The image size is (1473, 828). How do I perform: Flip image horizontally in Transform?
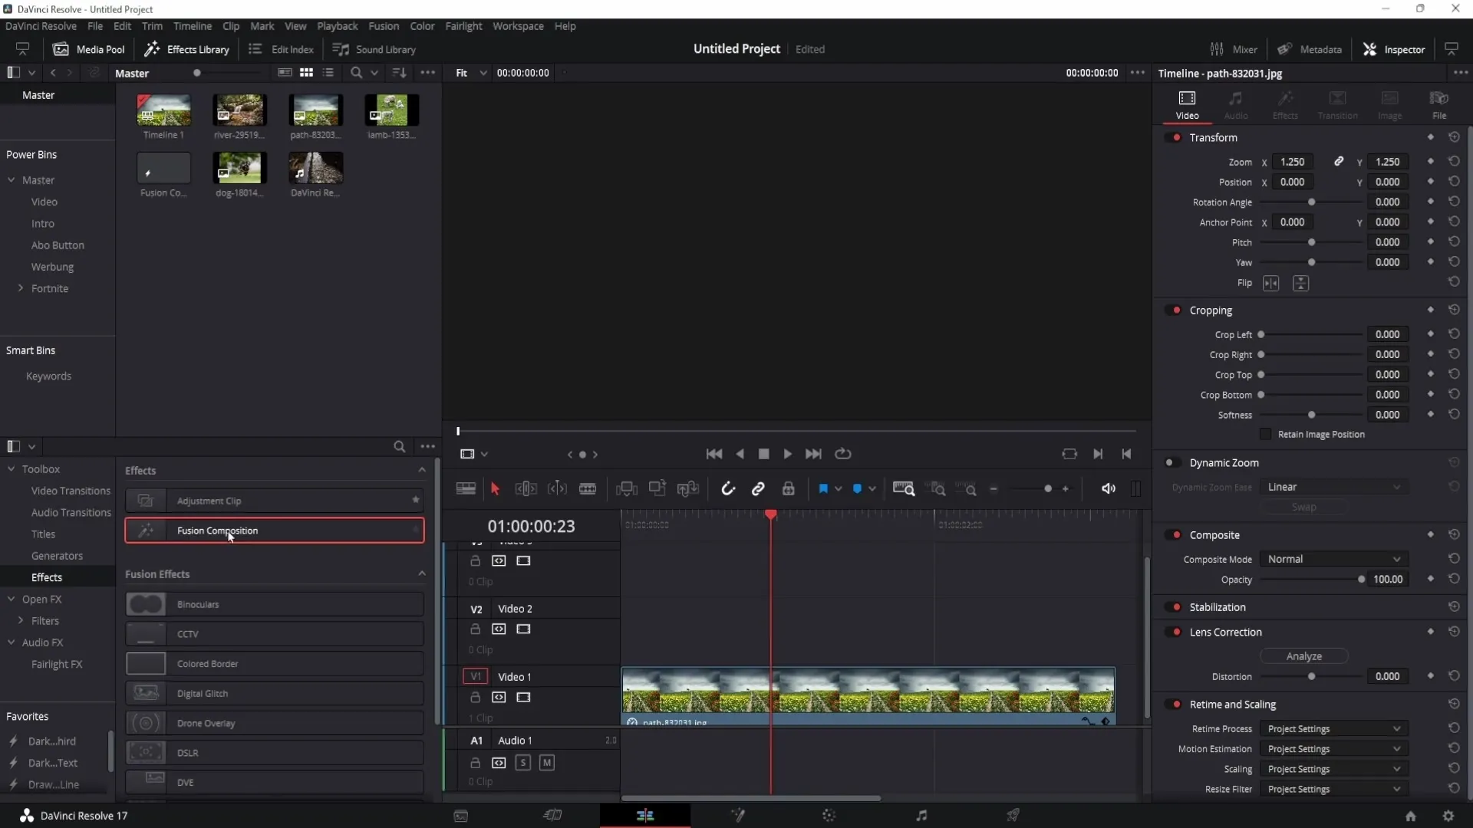tap(1271, 284)
